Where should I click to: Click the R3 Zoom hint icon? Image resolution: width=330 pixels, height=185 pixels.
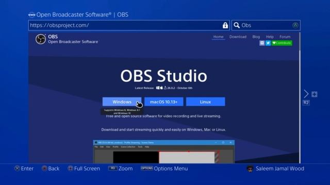coord(112,168)
